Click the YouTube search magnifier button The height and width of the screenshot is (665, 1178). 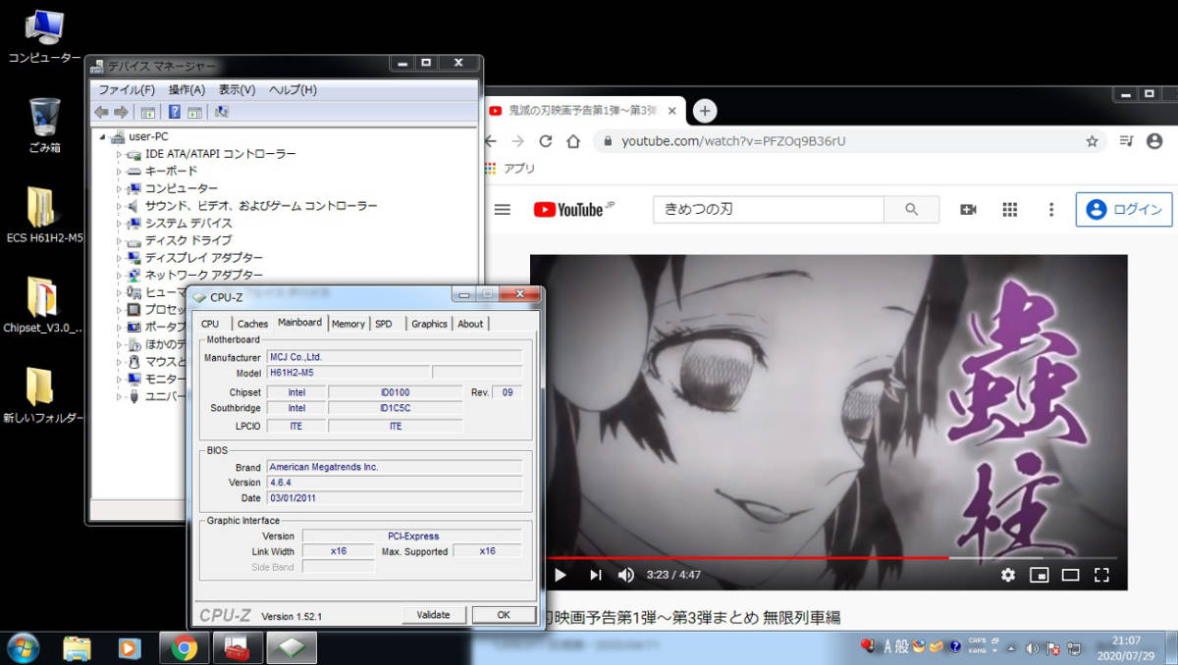coord(911,209)
